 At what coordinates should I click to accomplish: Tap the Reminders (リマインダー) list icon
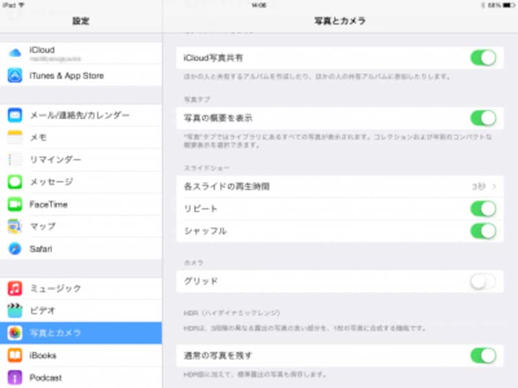[15, 160]
